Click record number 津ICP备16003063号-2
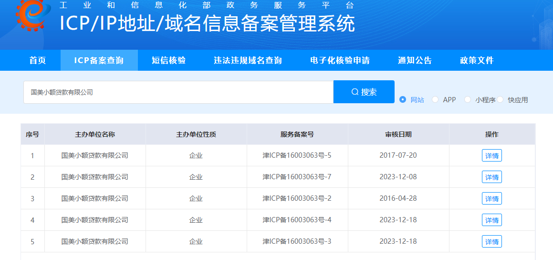553x260 pixels. point(297,198)
